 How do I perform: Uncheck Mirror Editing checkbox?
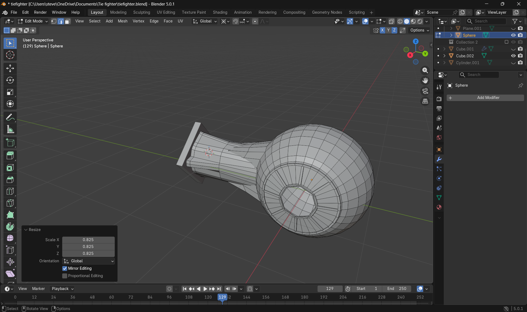coord(65,268)
